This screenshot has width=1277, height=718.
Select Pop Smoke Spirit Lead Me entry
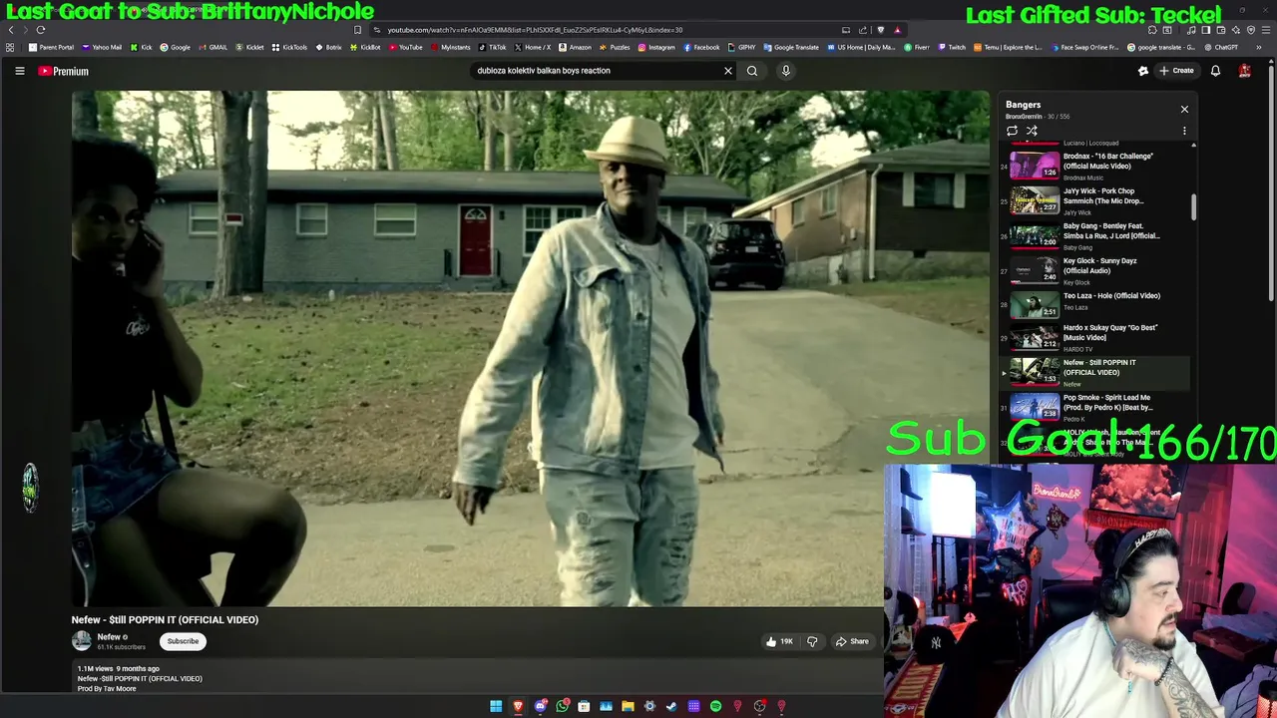1095,407
